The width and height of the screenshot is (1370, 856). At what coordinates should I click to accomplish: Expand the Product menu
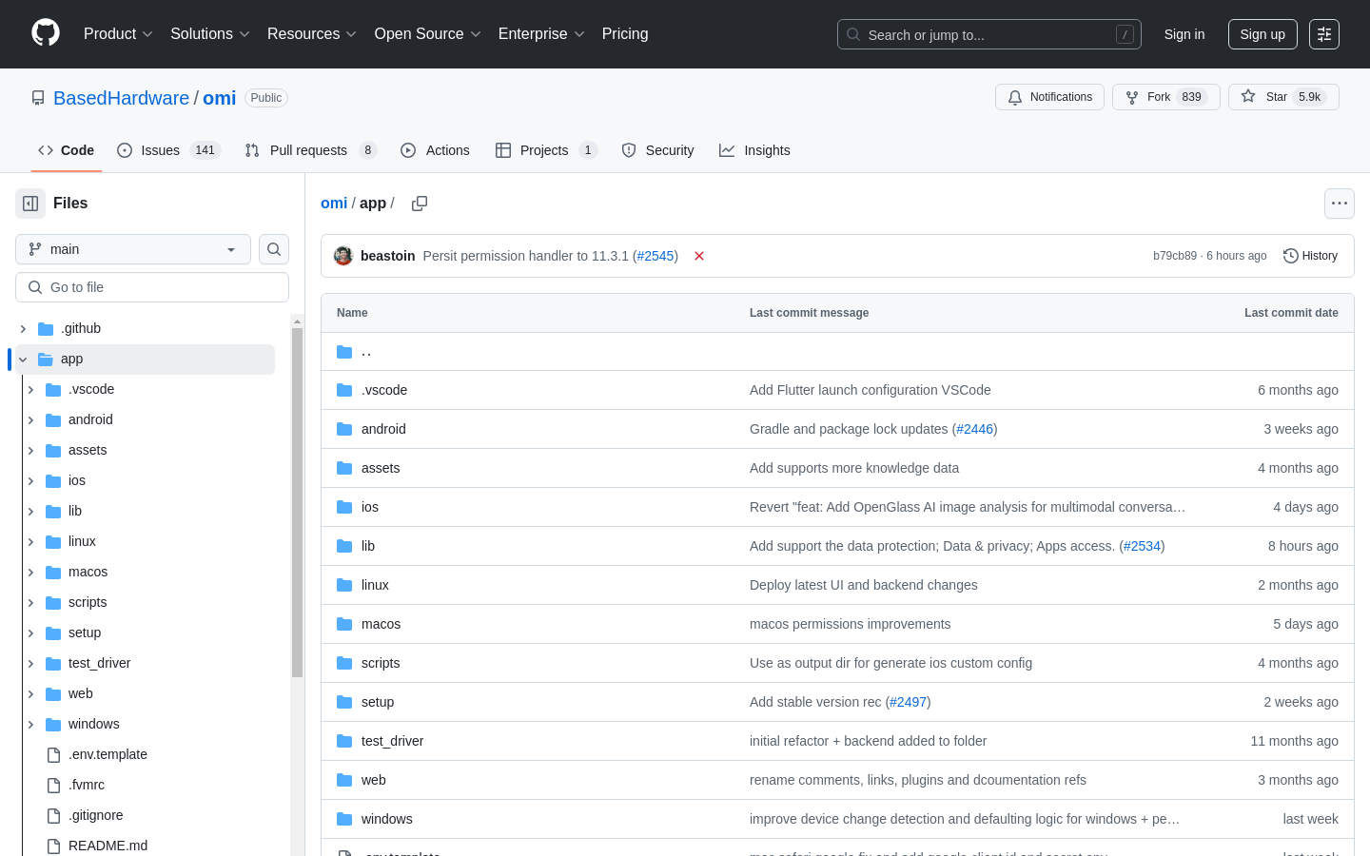pos(118,34)
